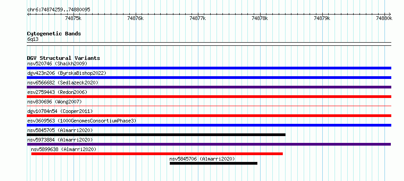
Task: Click the 74878k ruler tick label
Action: (260, 18)
